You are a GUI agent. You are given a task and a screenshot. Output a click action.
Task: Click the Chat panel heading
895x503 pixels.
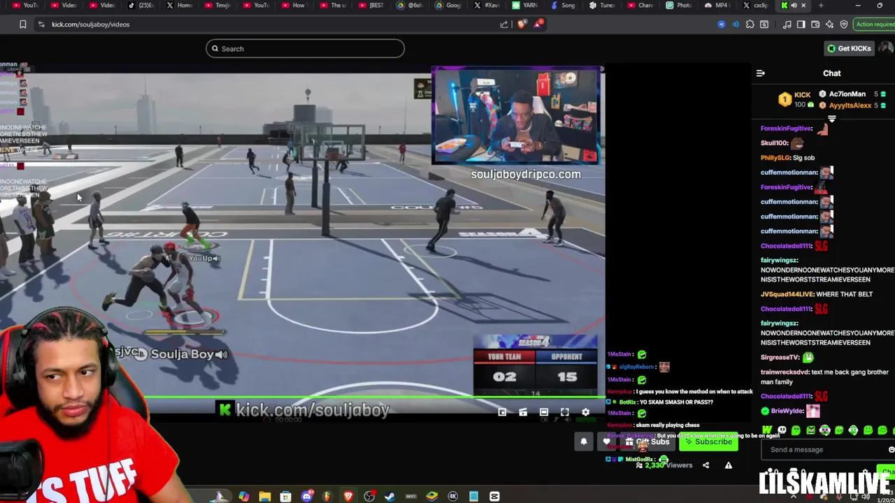click(x=831, y=73)
